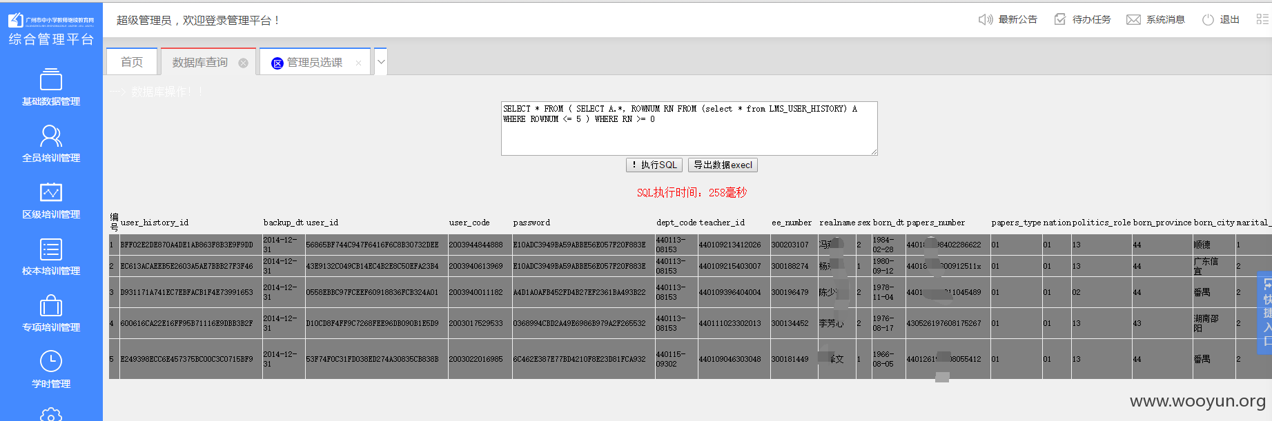Image resolution: width=1272 pixels, height=421 pixels.
Task: Switch to the 首页 tab
Action: pos(132,62)
